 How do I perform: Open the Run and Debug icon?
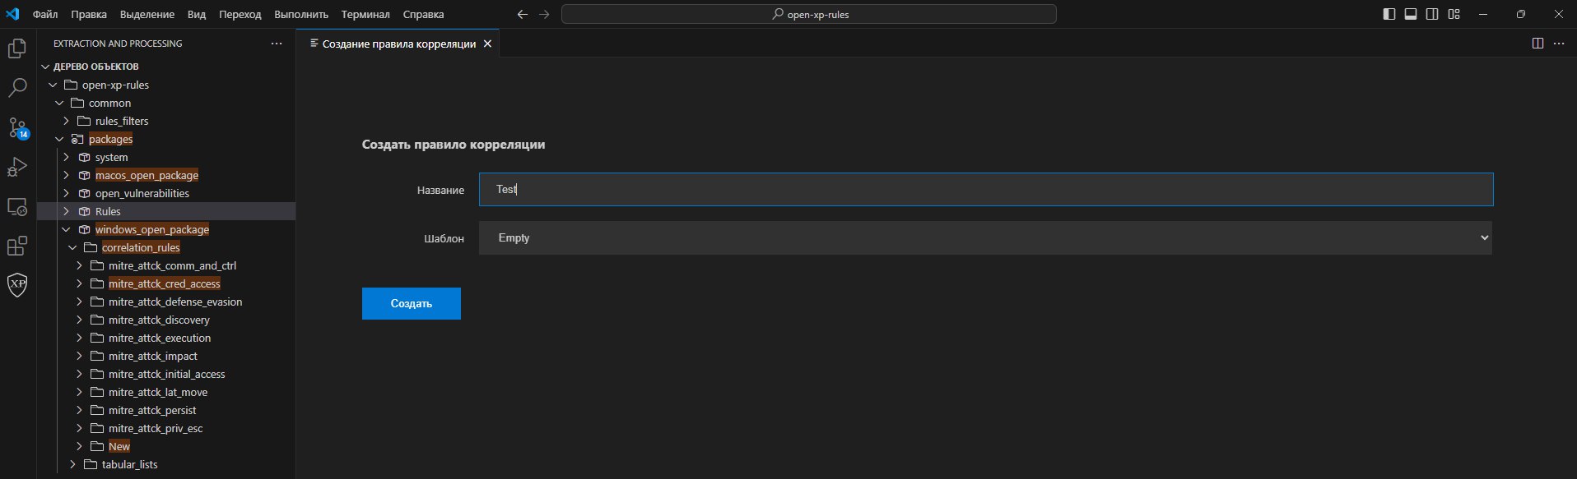(x=17, y=167)
